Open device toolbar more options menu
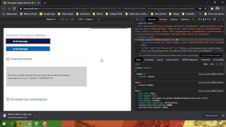 pyautogui.click(x=131, y=19)
